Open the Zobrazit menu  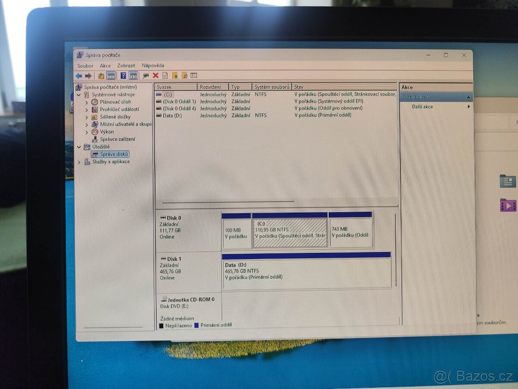pyautogui.click(x=126, y=66)
